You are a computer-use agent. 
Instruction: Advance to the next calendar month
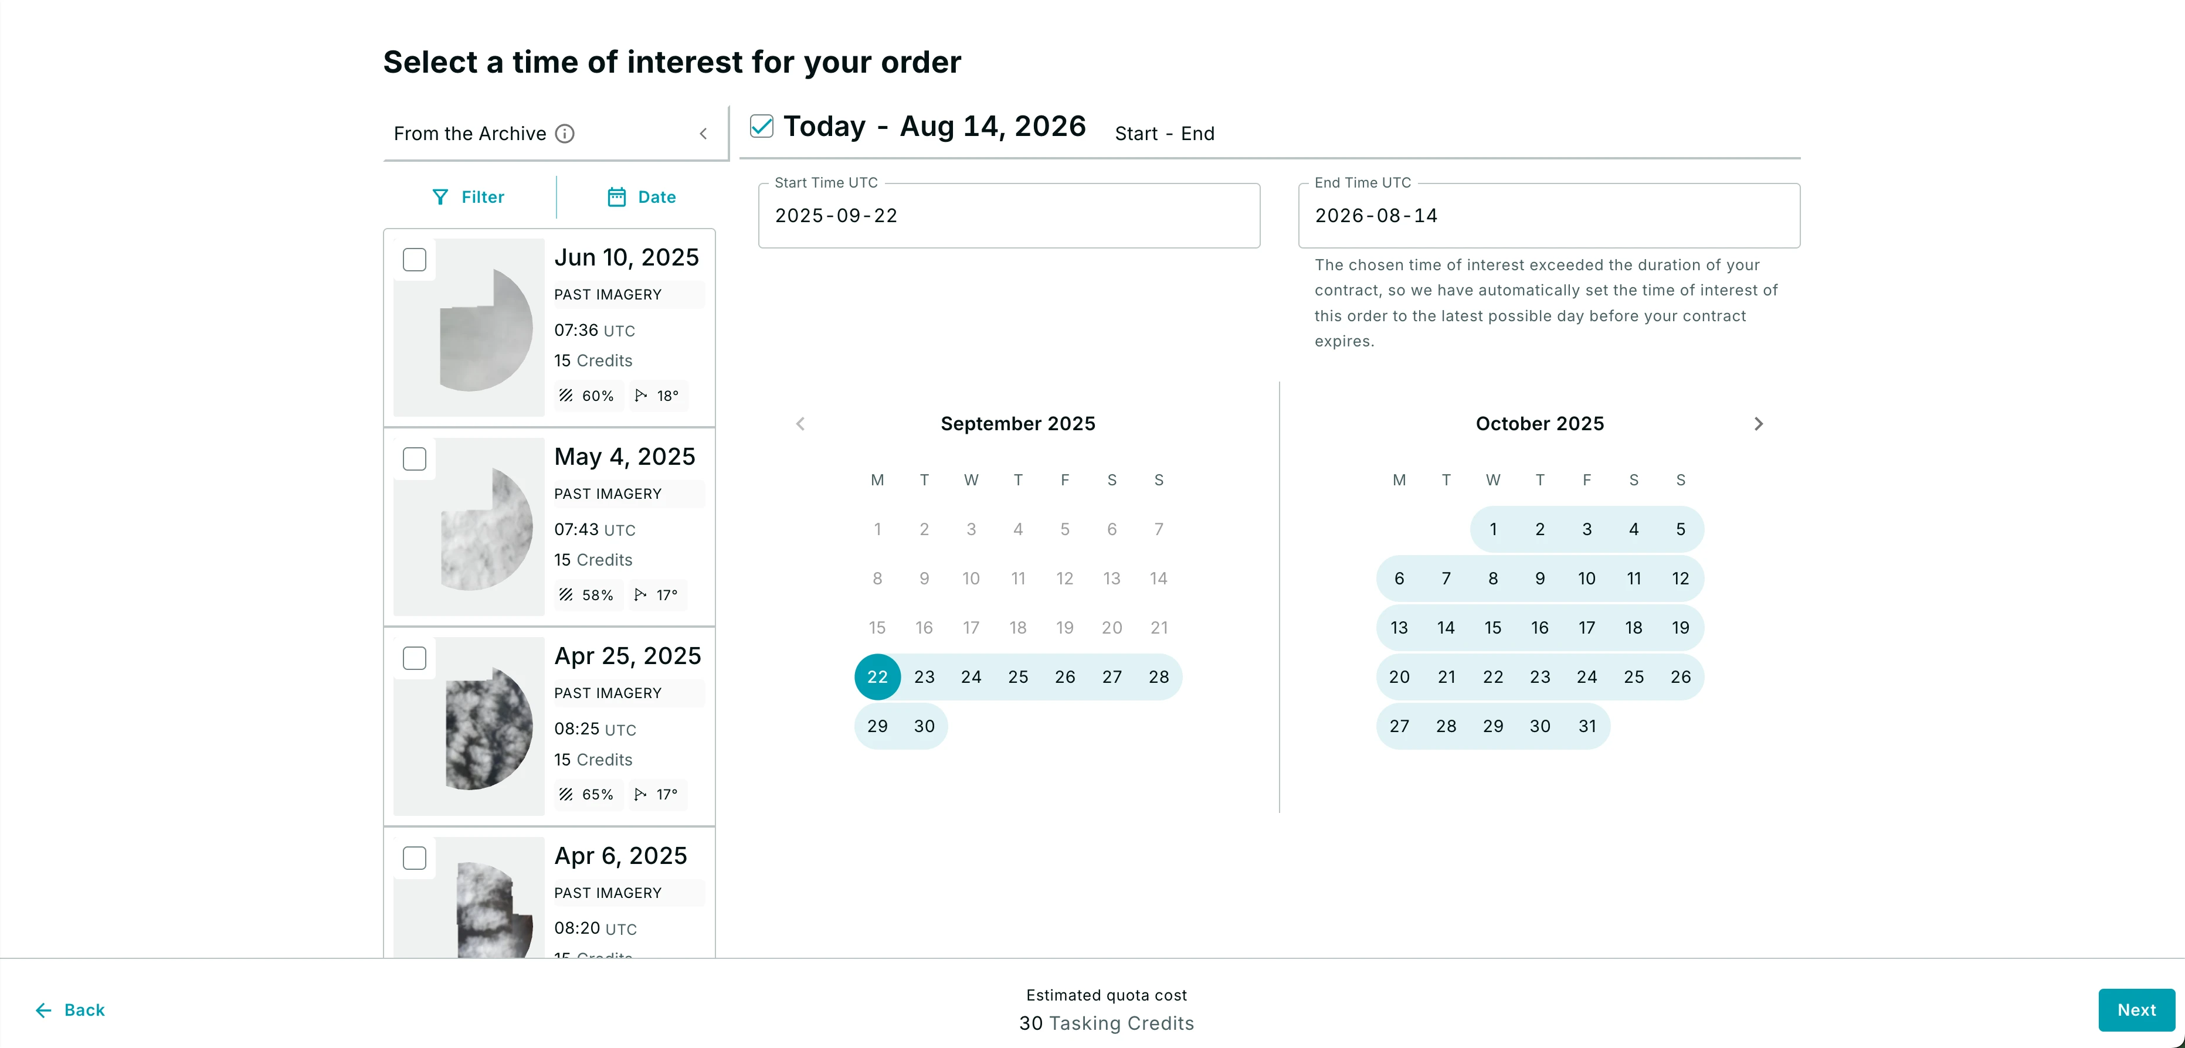[x=1758, y=423]
